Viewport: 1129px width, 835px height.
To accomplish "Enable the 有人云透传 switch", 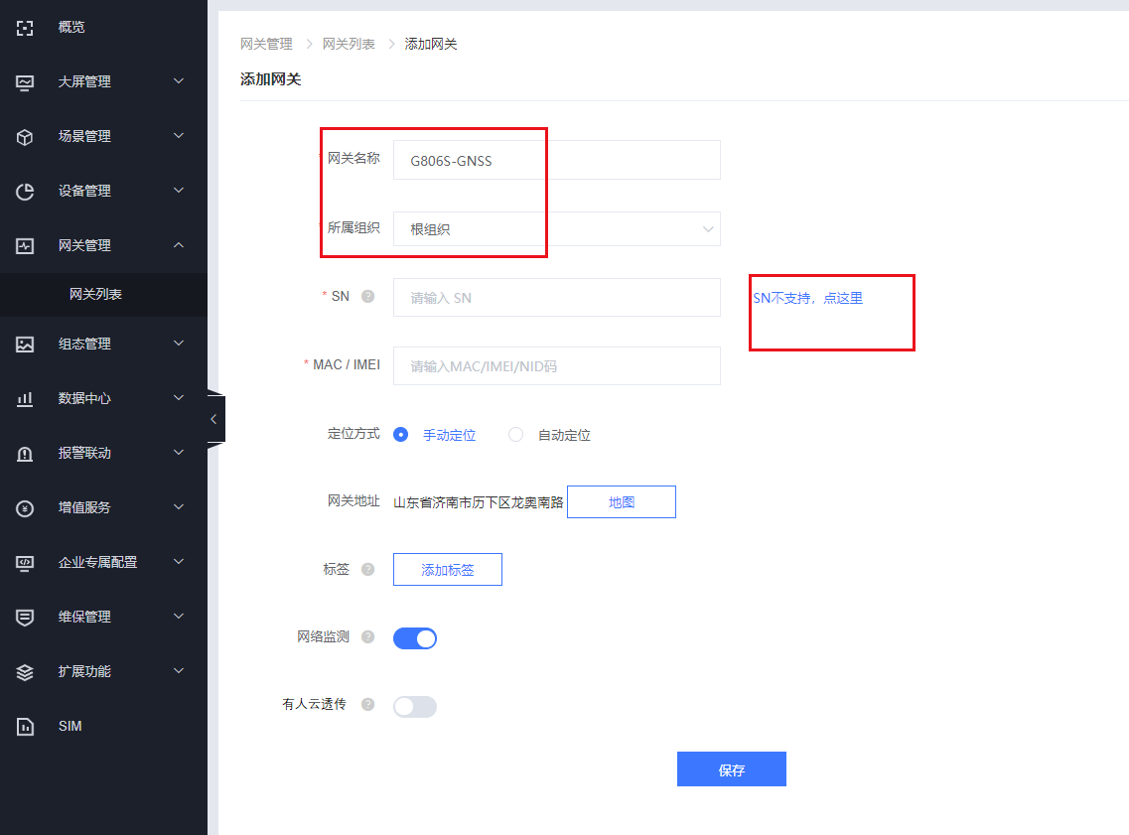I will pos(415,706).
